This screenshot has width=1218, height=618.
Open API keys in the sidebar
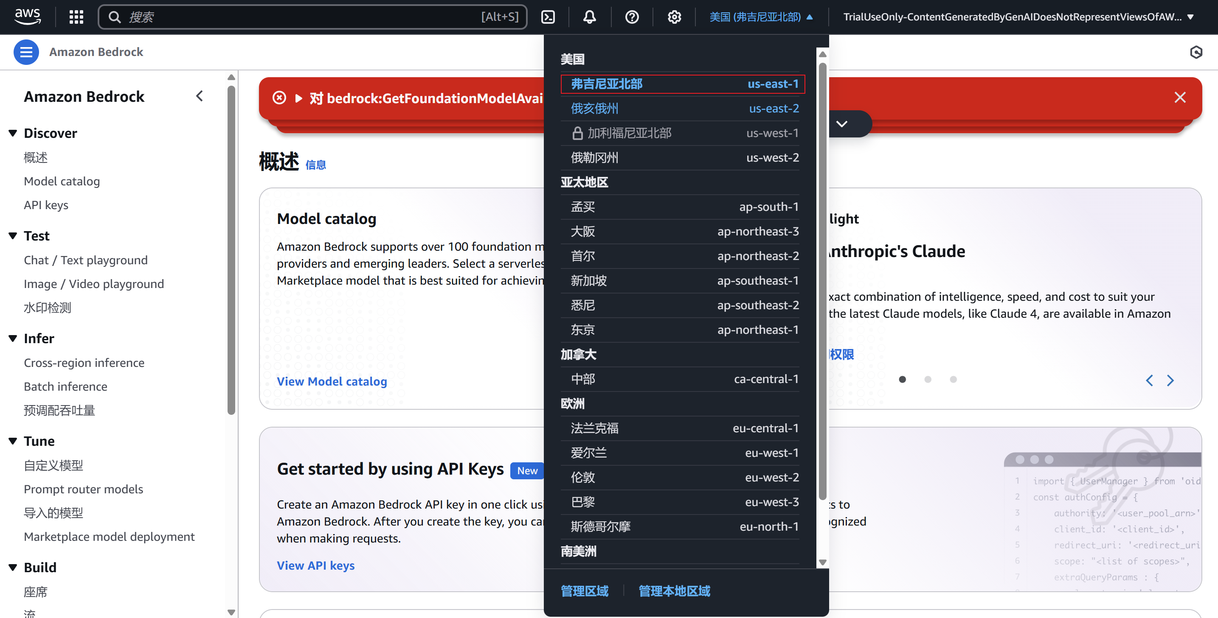pyautogui.click(x=46, y=205)
